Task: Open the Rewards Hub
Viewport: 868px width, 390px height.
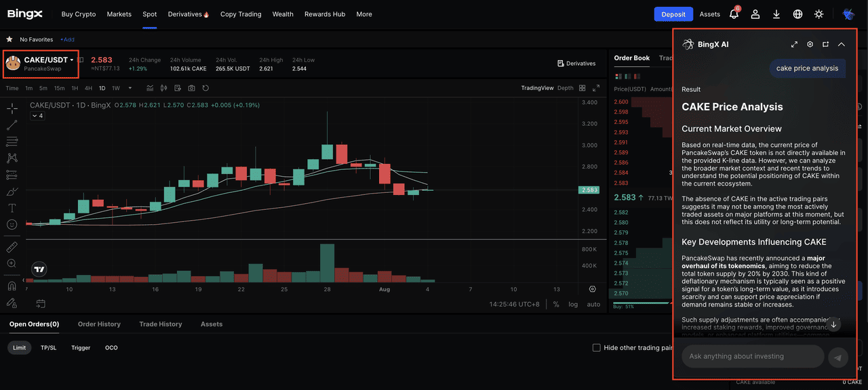Action: coord(325,14)
